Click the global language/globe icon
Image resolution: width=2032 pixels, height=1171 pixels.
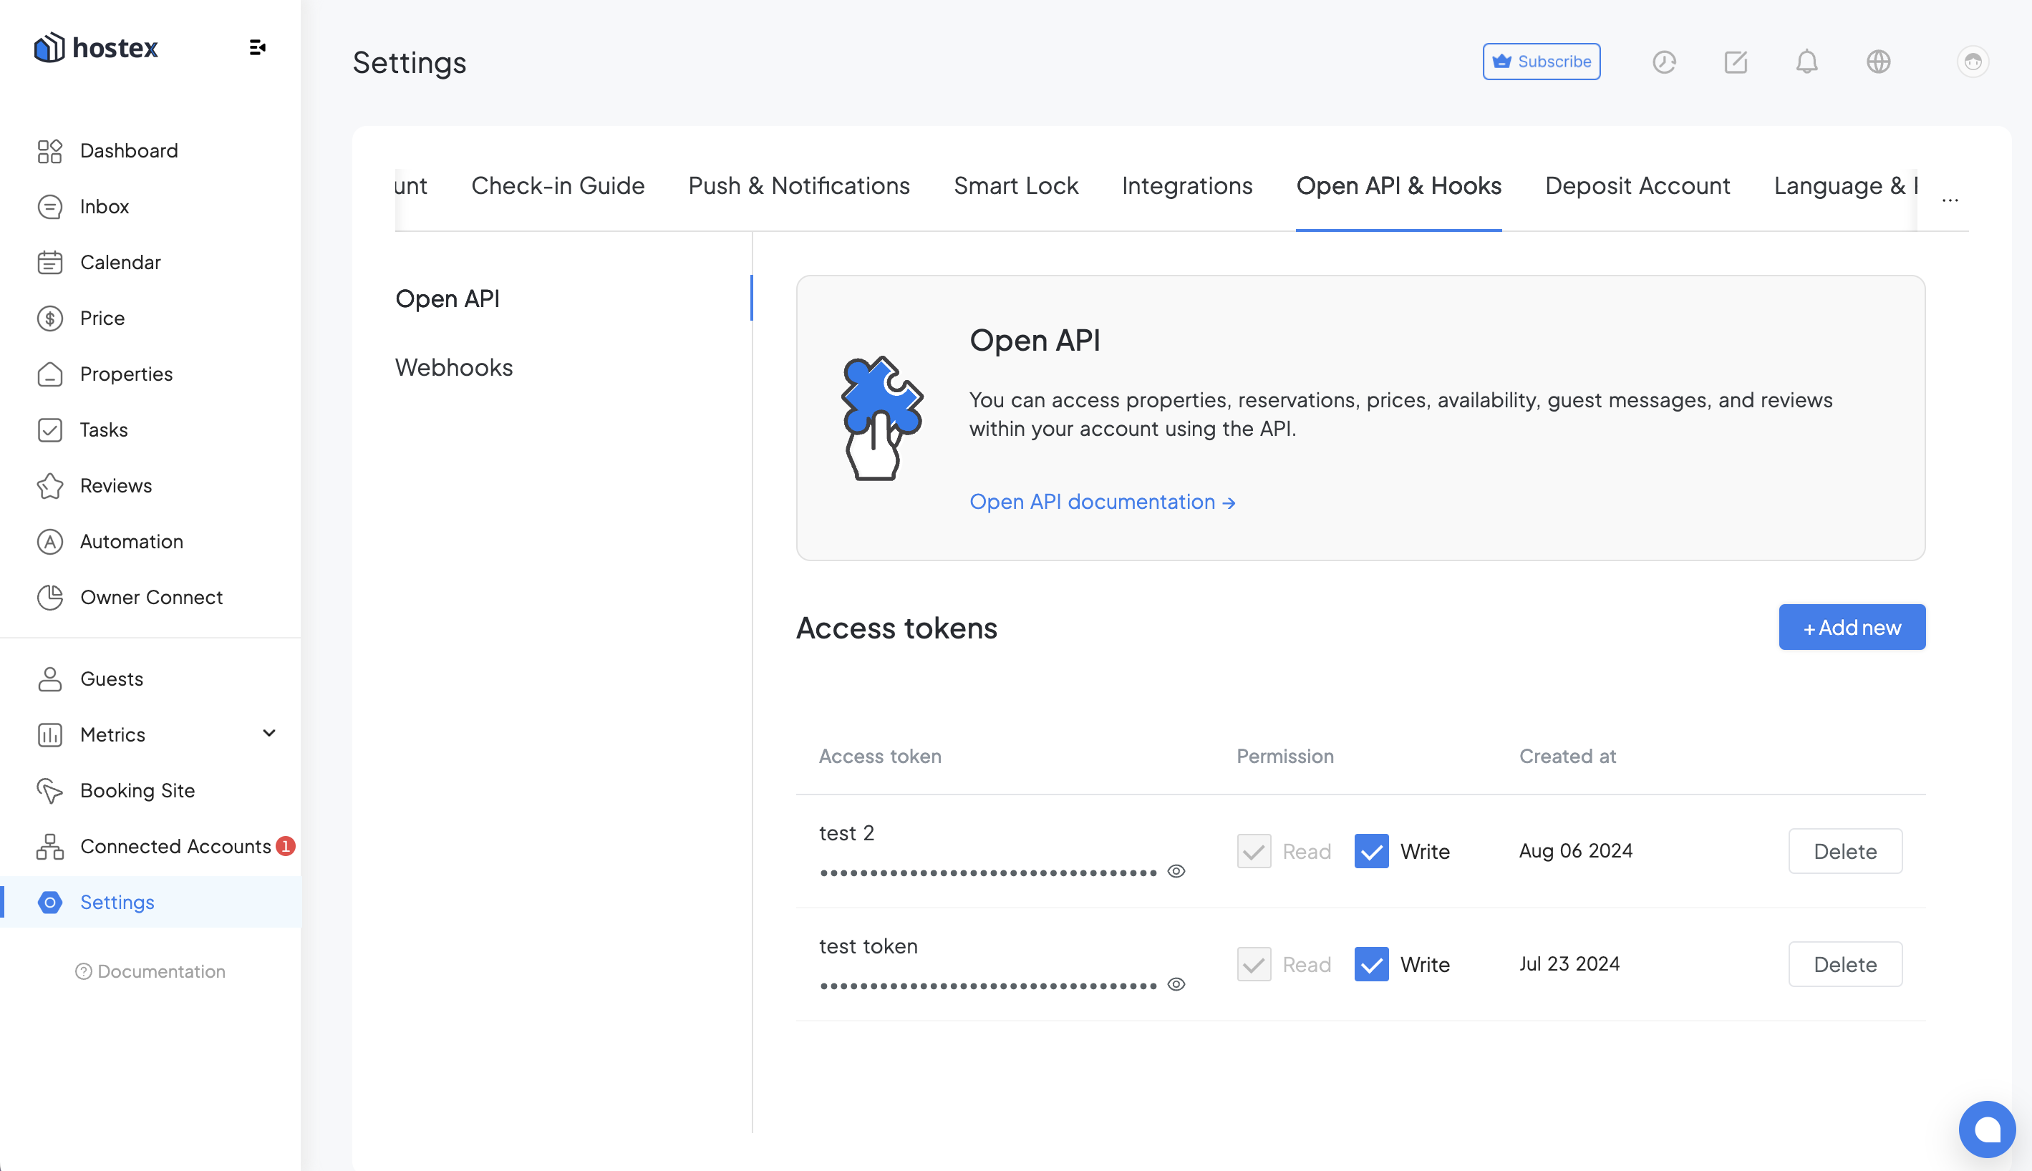(x=1877, y=62)
